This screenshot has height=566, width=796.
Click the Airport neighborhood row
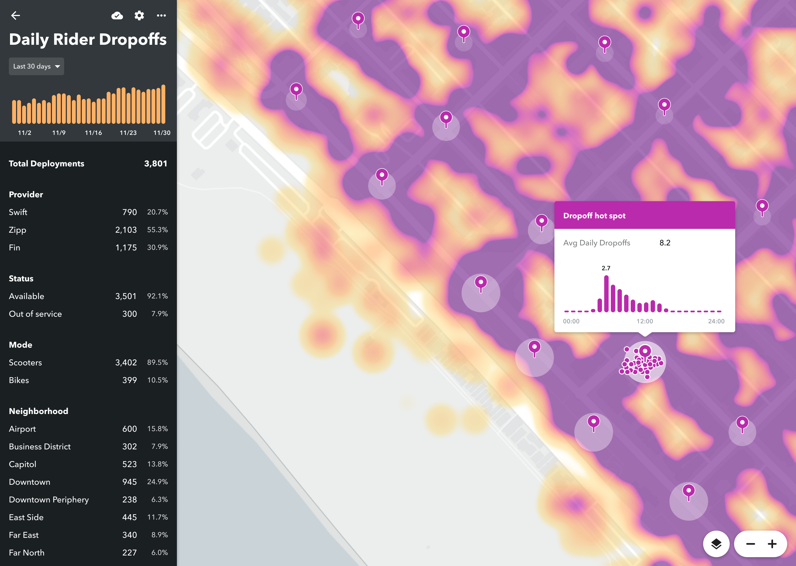88,429
